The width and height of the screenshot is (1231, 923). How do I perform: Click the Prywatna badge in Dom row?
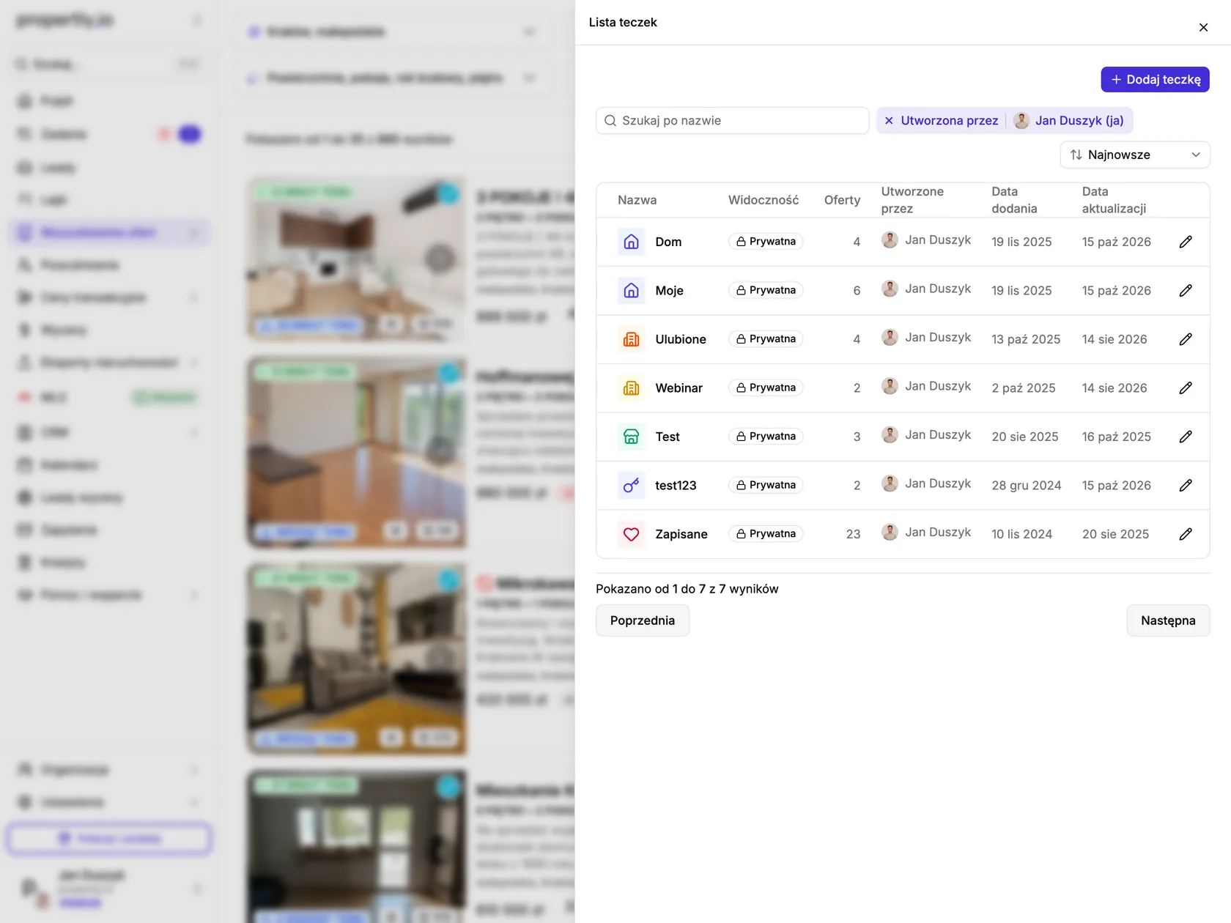coord(766,242)
